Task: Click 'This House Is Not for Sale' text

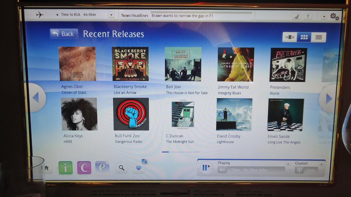Action: 187,93
